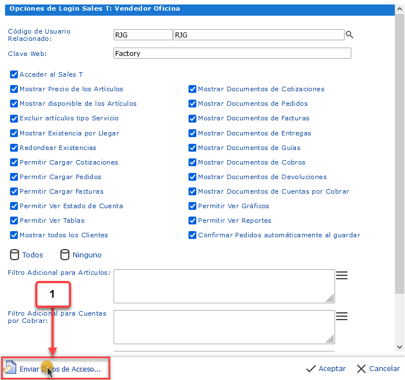The height and width of the screenshot is (380, 405).
Task: Toggle Mostrar Documentos de Cuentas por Cobrar
Action: pyautogui.click(x=192, y=191)
